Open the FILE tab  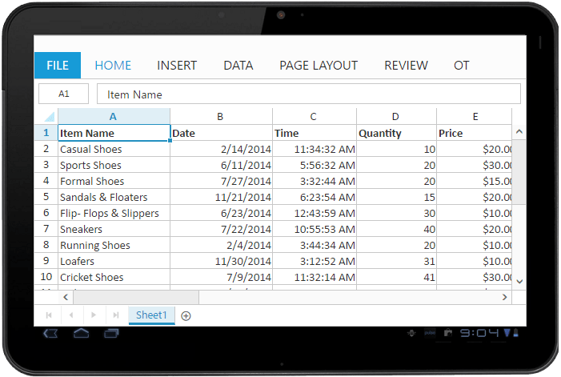point(58,66)
